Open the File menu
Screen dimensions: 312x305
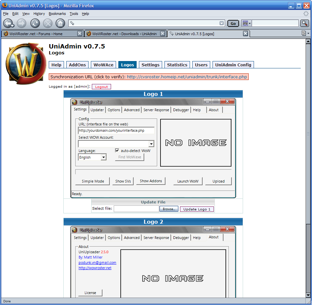point(6,14)
